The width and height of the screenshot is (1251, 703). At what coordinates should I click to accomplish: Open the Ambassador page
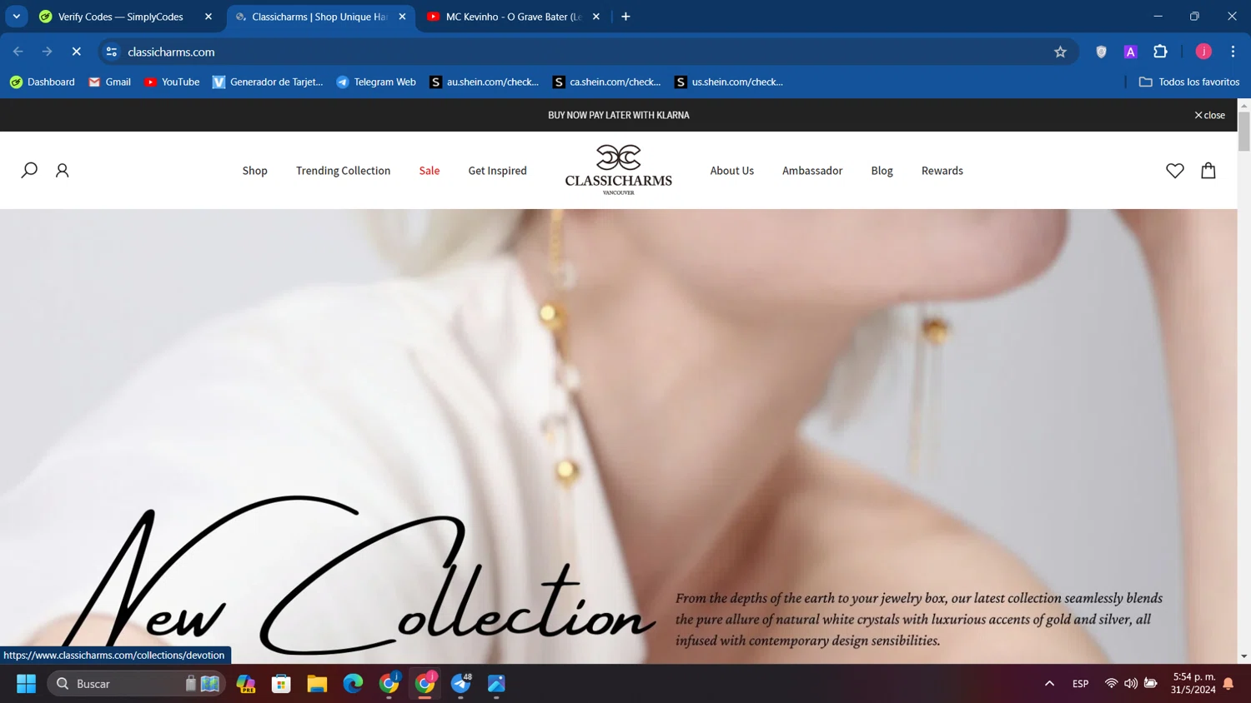point(812,171)
